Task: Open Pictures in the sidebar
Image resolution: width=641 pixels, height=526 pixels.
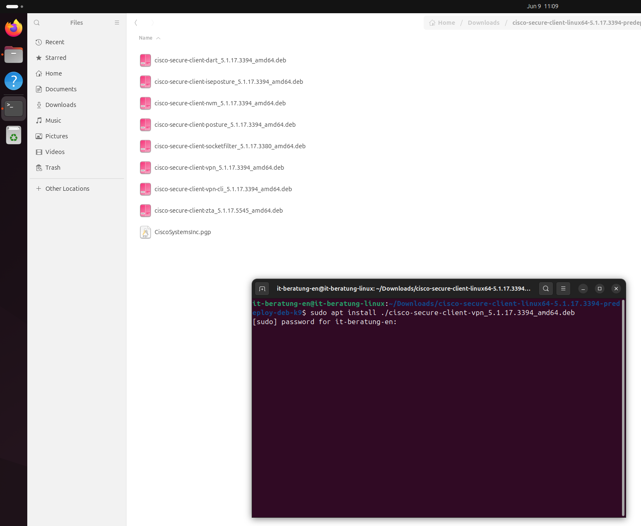Action: tap(77, 136)
